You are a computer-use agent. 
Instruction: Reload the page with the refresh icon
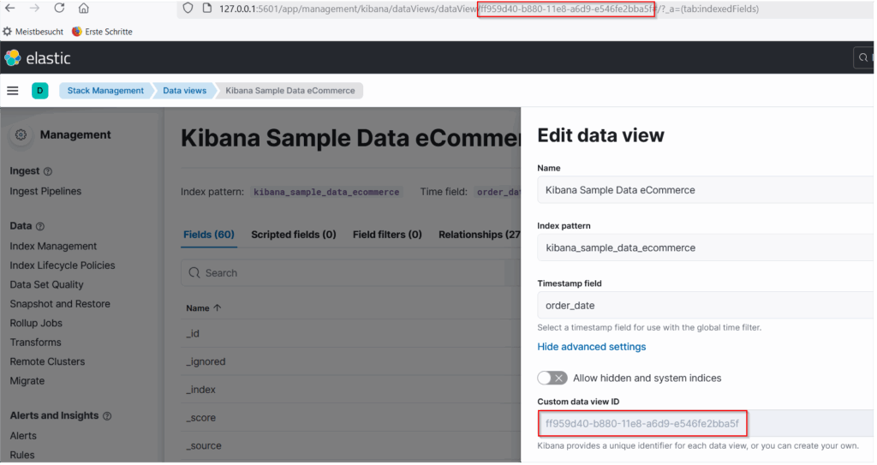[x=59, y=9]
